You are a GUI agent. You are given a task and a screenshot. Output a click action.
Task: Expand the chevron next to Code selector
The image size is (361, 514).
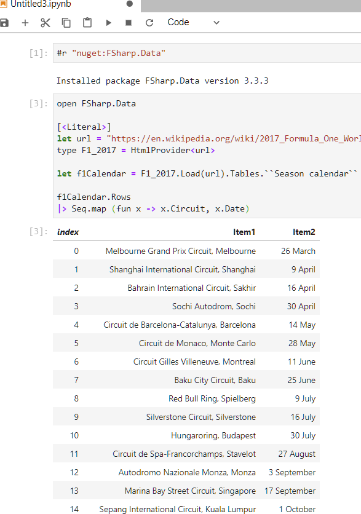[x=216, y=22]
